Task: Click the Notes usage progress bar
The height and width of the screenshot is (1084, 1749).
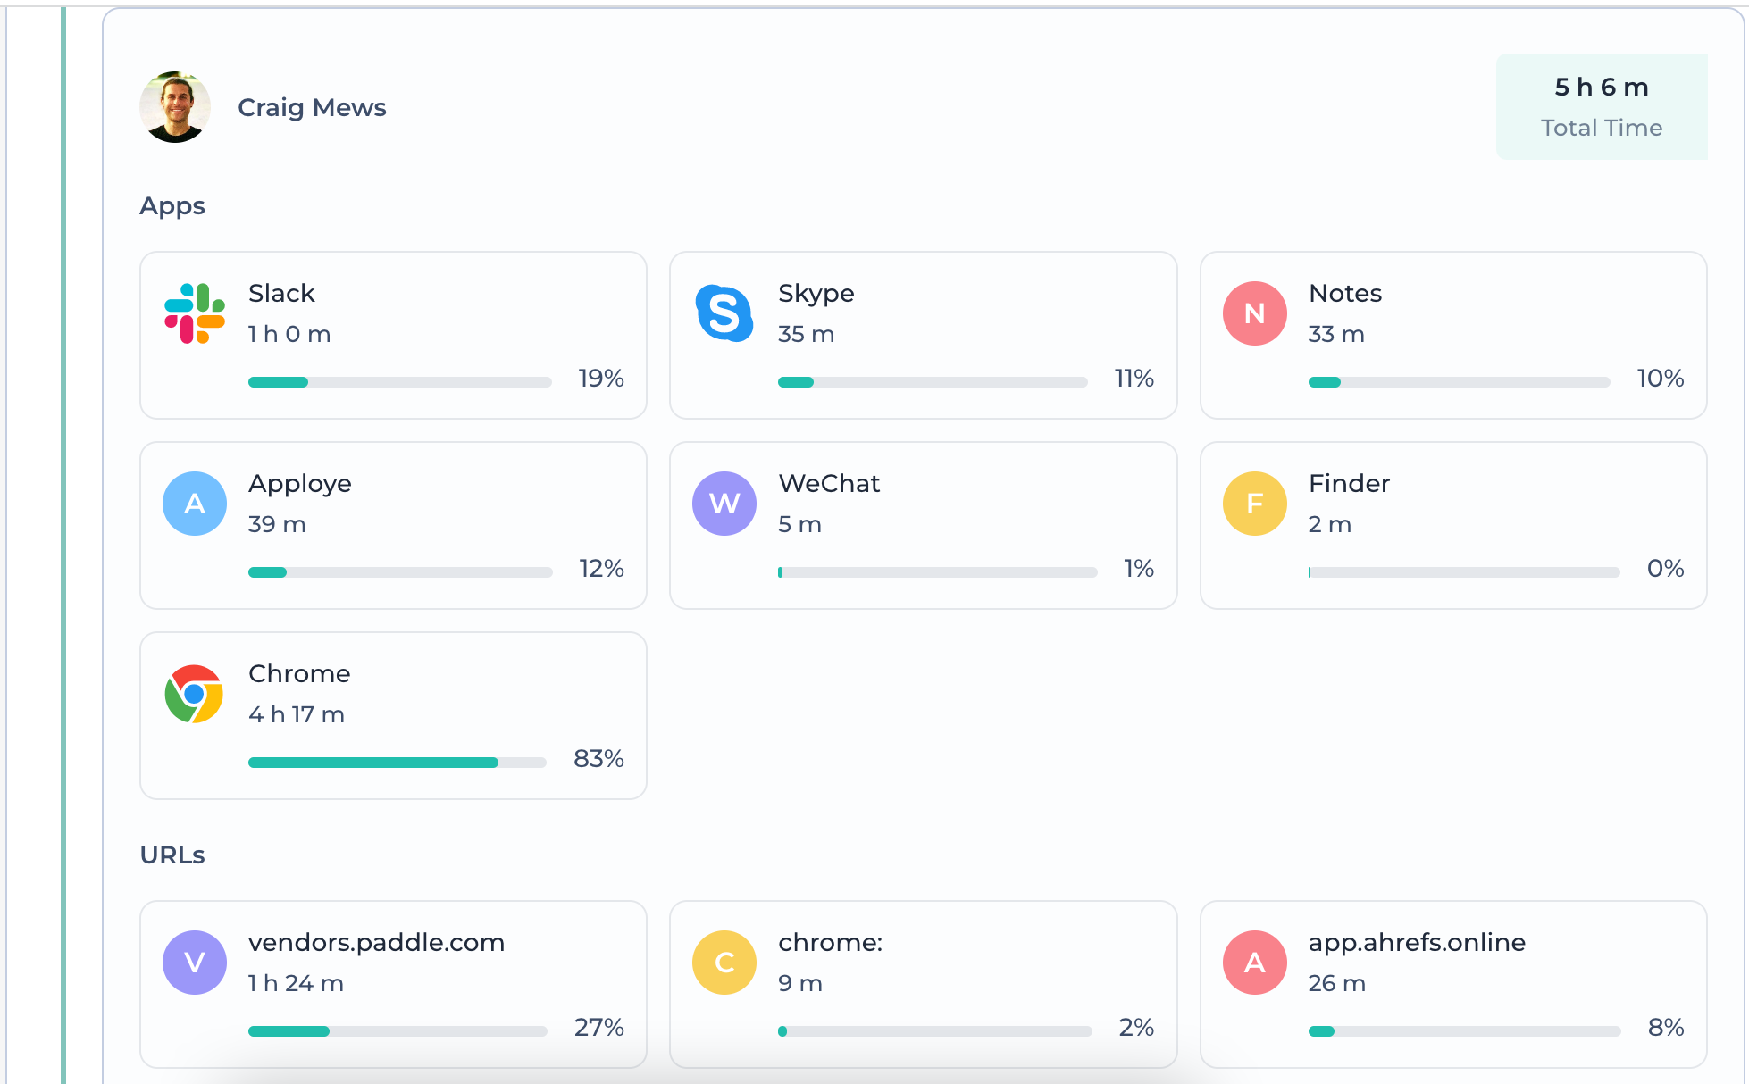Action: pyautogui.click(x=1460, y=382)
